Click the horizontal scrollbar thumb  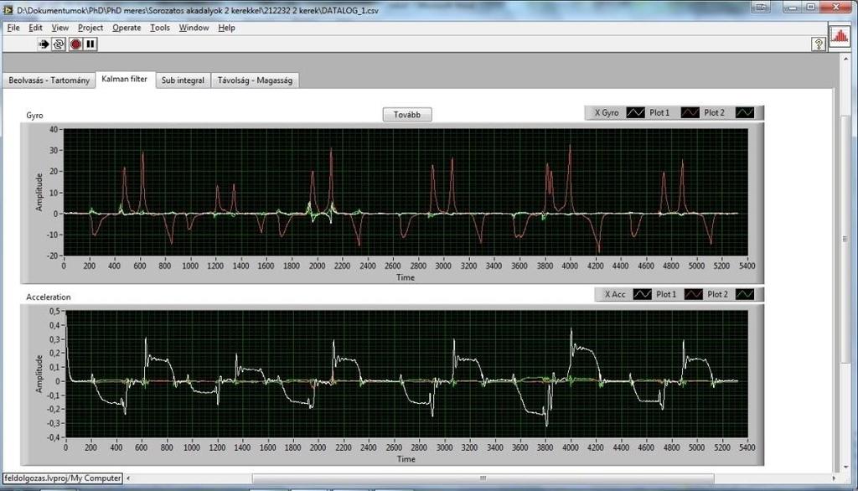(483, 478)
